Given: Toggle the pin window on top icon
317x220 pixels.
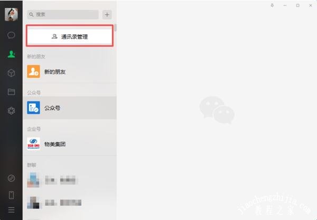Looking at the screenshot, I should click(272, 5).
